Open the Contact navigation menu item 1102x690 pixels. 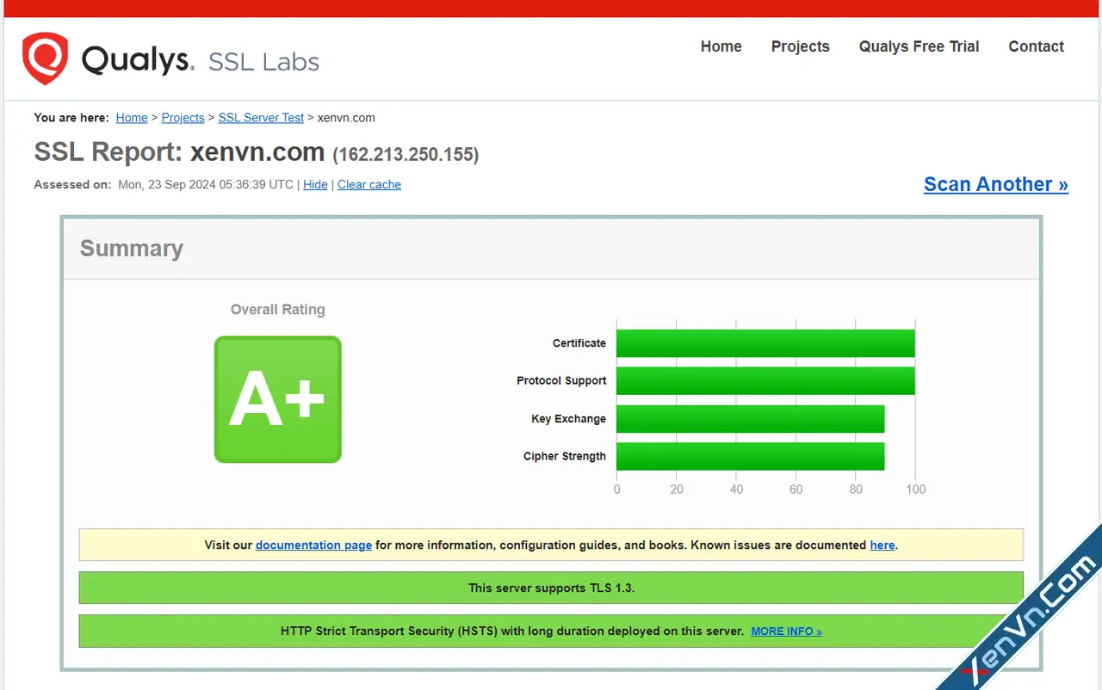point(1036,46)
